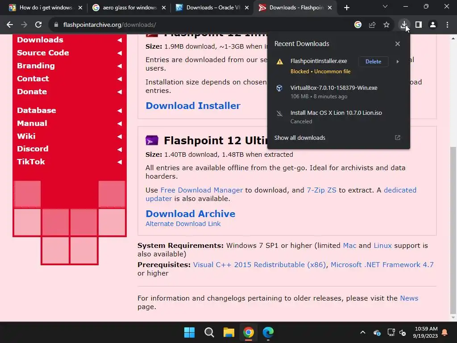Open the Alternate Download Link
Image resolution: width=457 pixels, height=343 pixels.
[183, 224]
